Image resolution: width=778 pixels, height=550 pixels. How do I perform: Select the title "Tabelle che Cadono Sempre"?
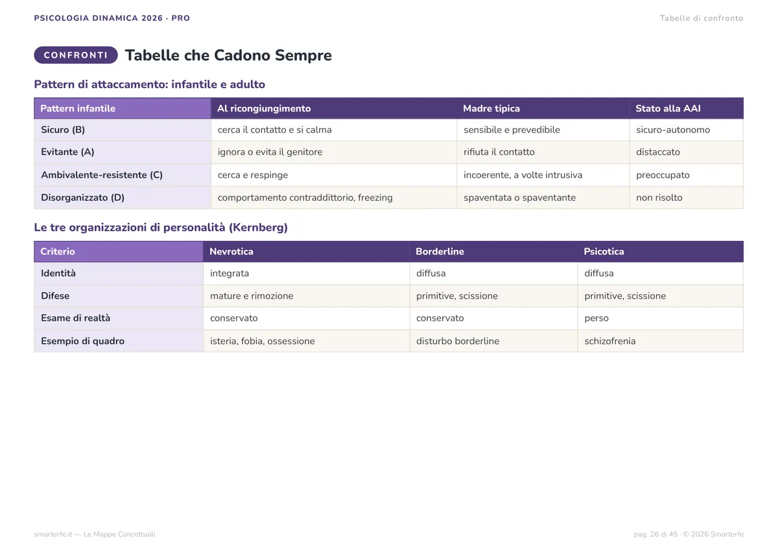click(228, 55)
